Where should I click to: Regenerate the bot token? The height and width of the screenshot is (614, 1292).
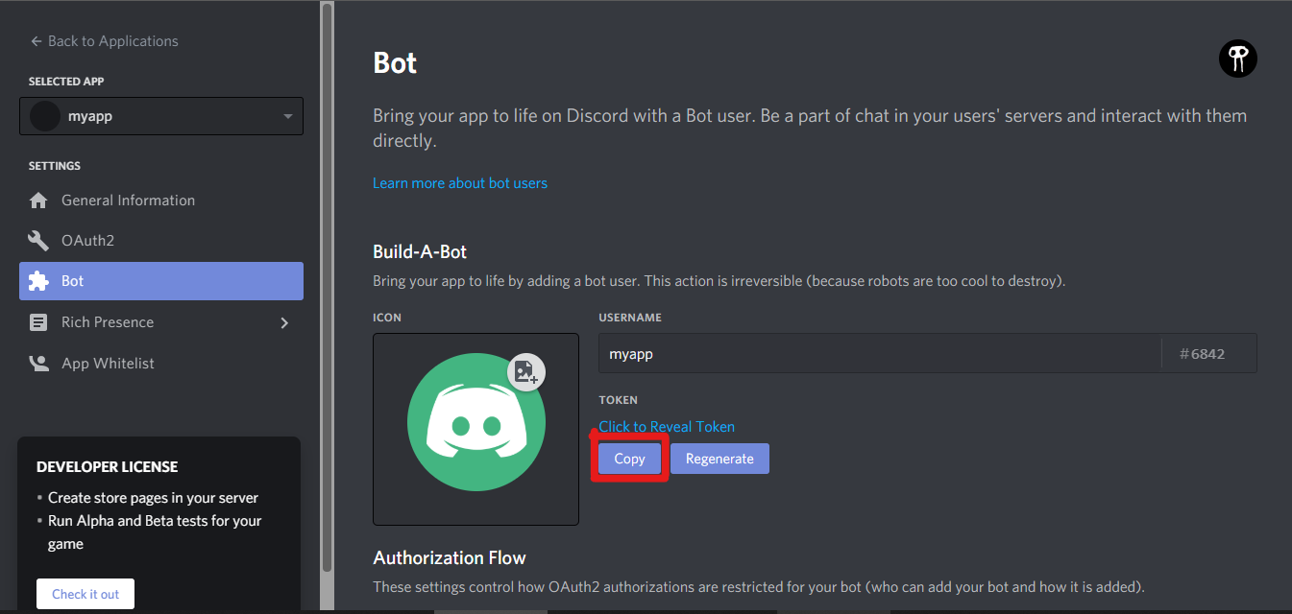point(719,459)
